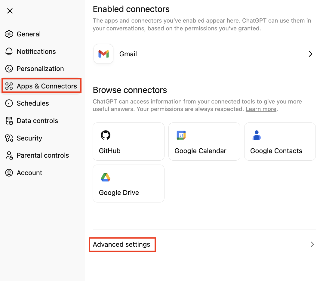Click the Personalization sidebar icon
This screenshot has height=281, width=320.
[x=9, y=69]
